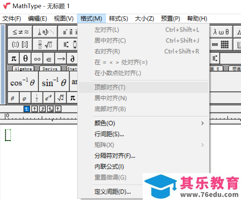Open the 视图(V) menu

(64, 19)
